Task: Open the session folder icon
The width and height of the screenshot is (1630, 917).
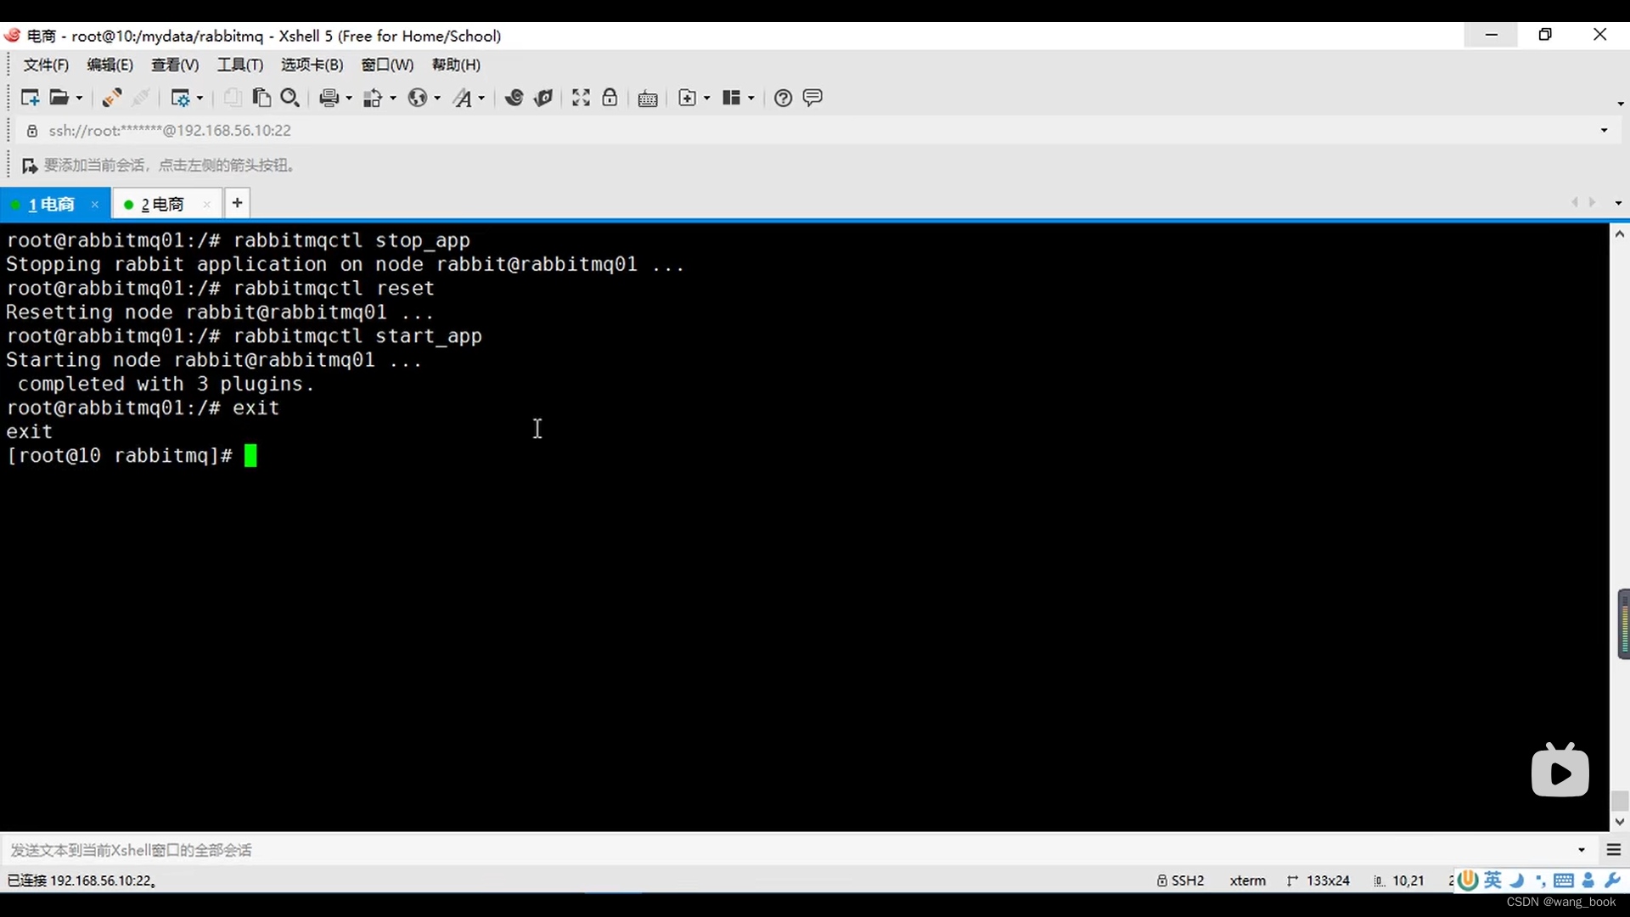Action: [x=59, y=98]
